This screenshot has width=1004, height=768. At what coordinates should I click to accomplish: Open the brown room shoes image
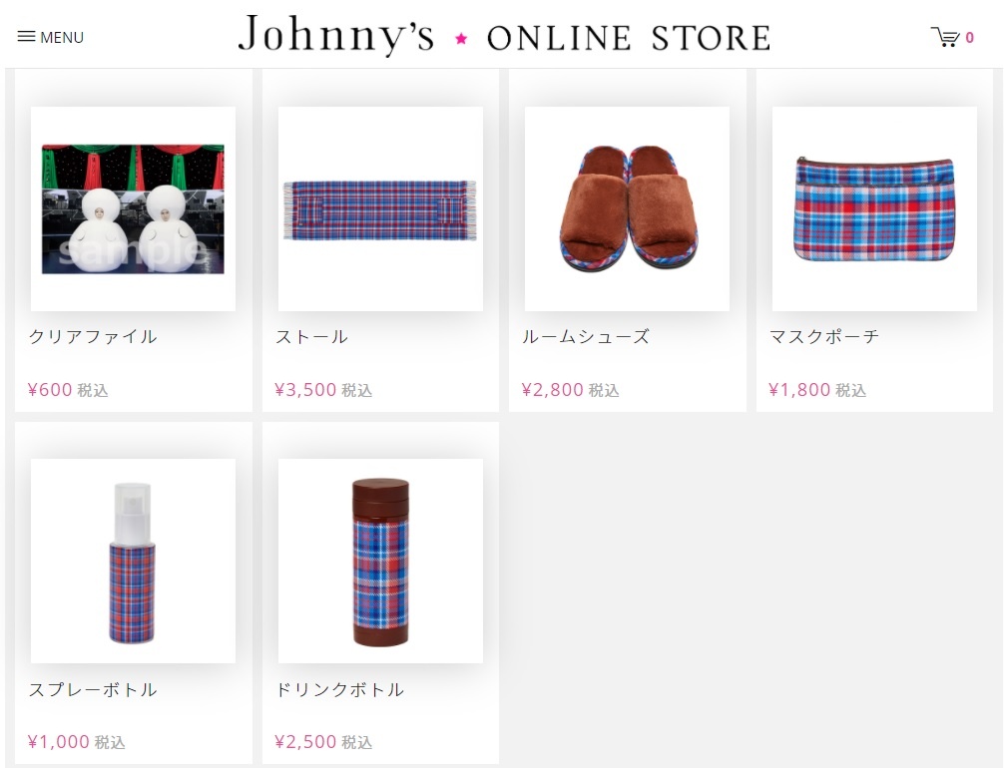coord(627,208)
